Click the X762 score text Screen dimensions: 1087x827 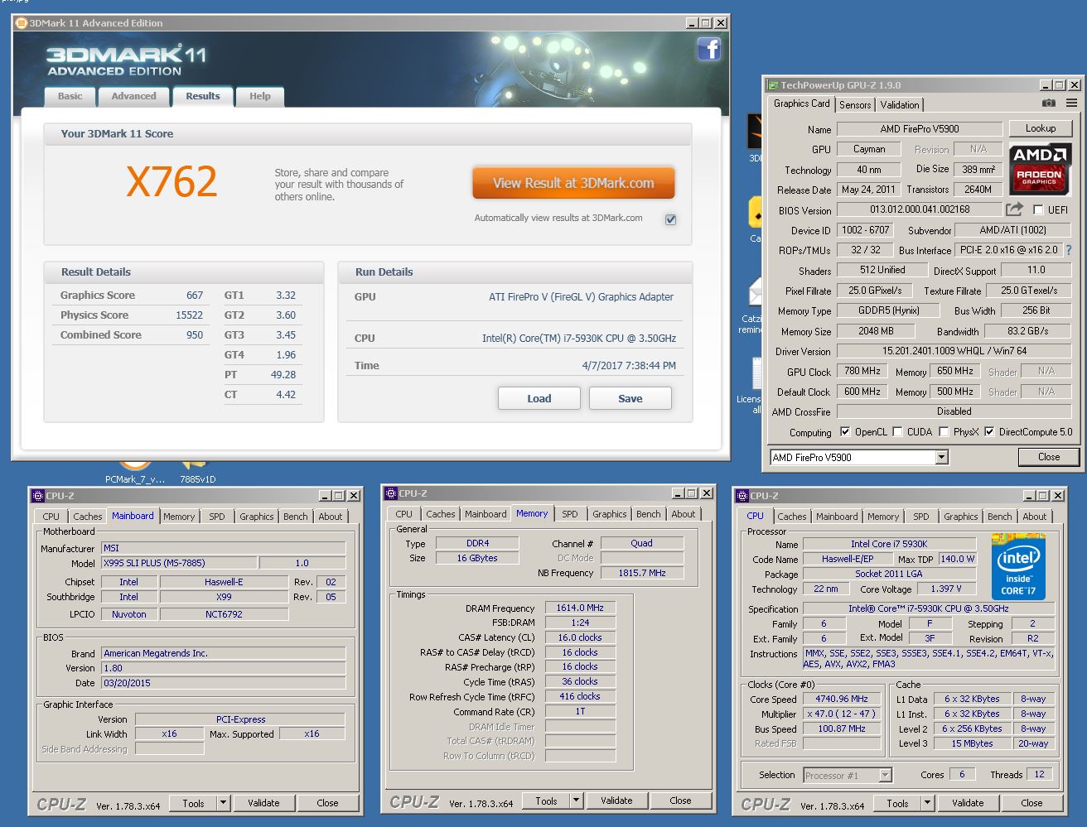(172, 181)
